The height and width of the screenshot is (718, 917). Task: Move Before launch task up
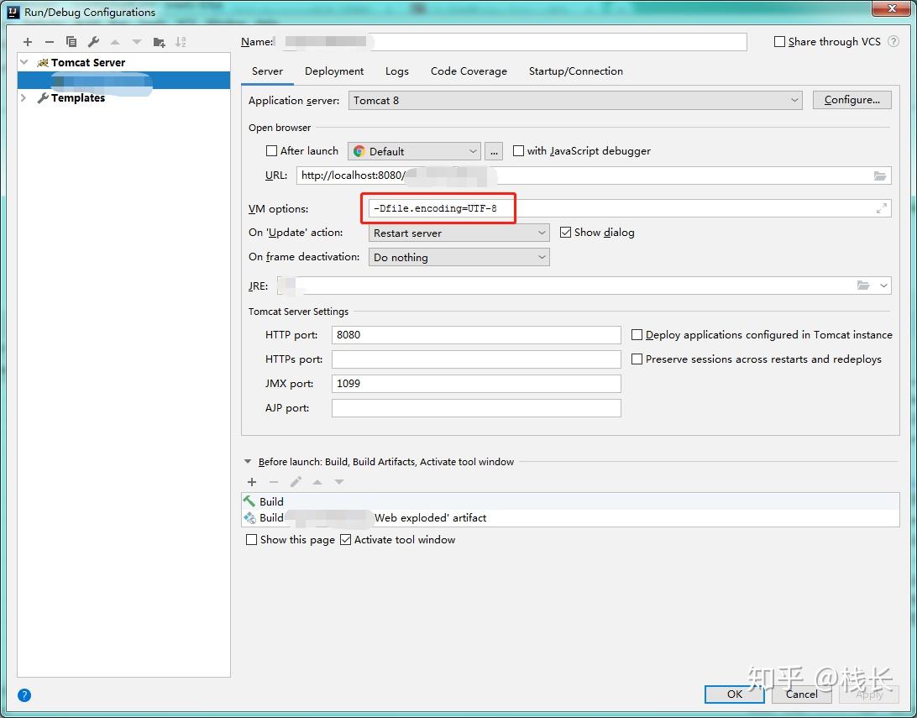click(x=317, y=482)
